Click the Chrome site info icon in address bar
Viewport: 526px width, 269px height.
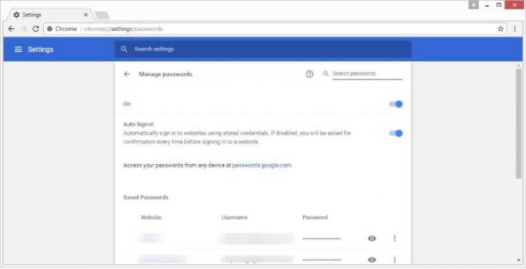(50, 29)
